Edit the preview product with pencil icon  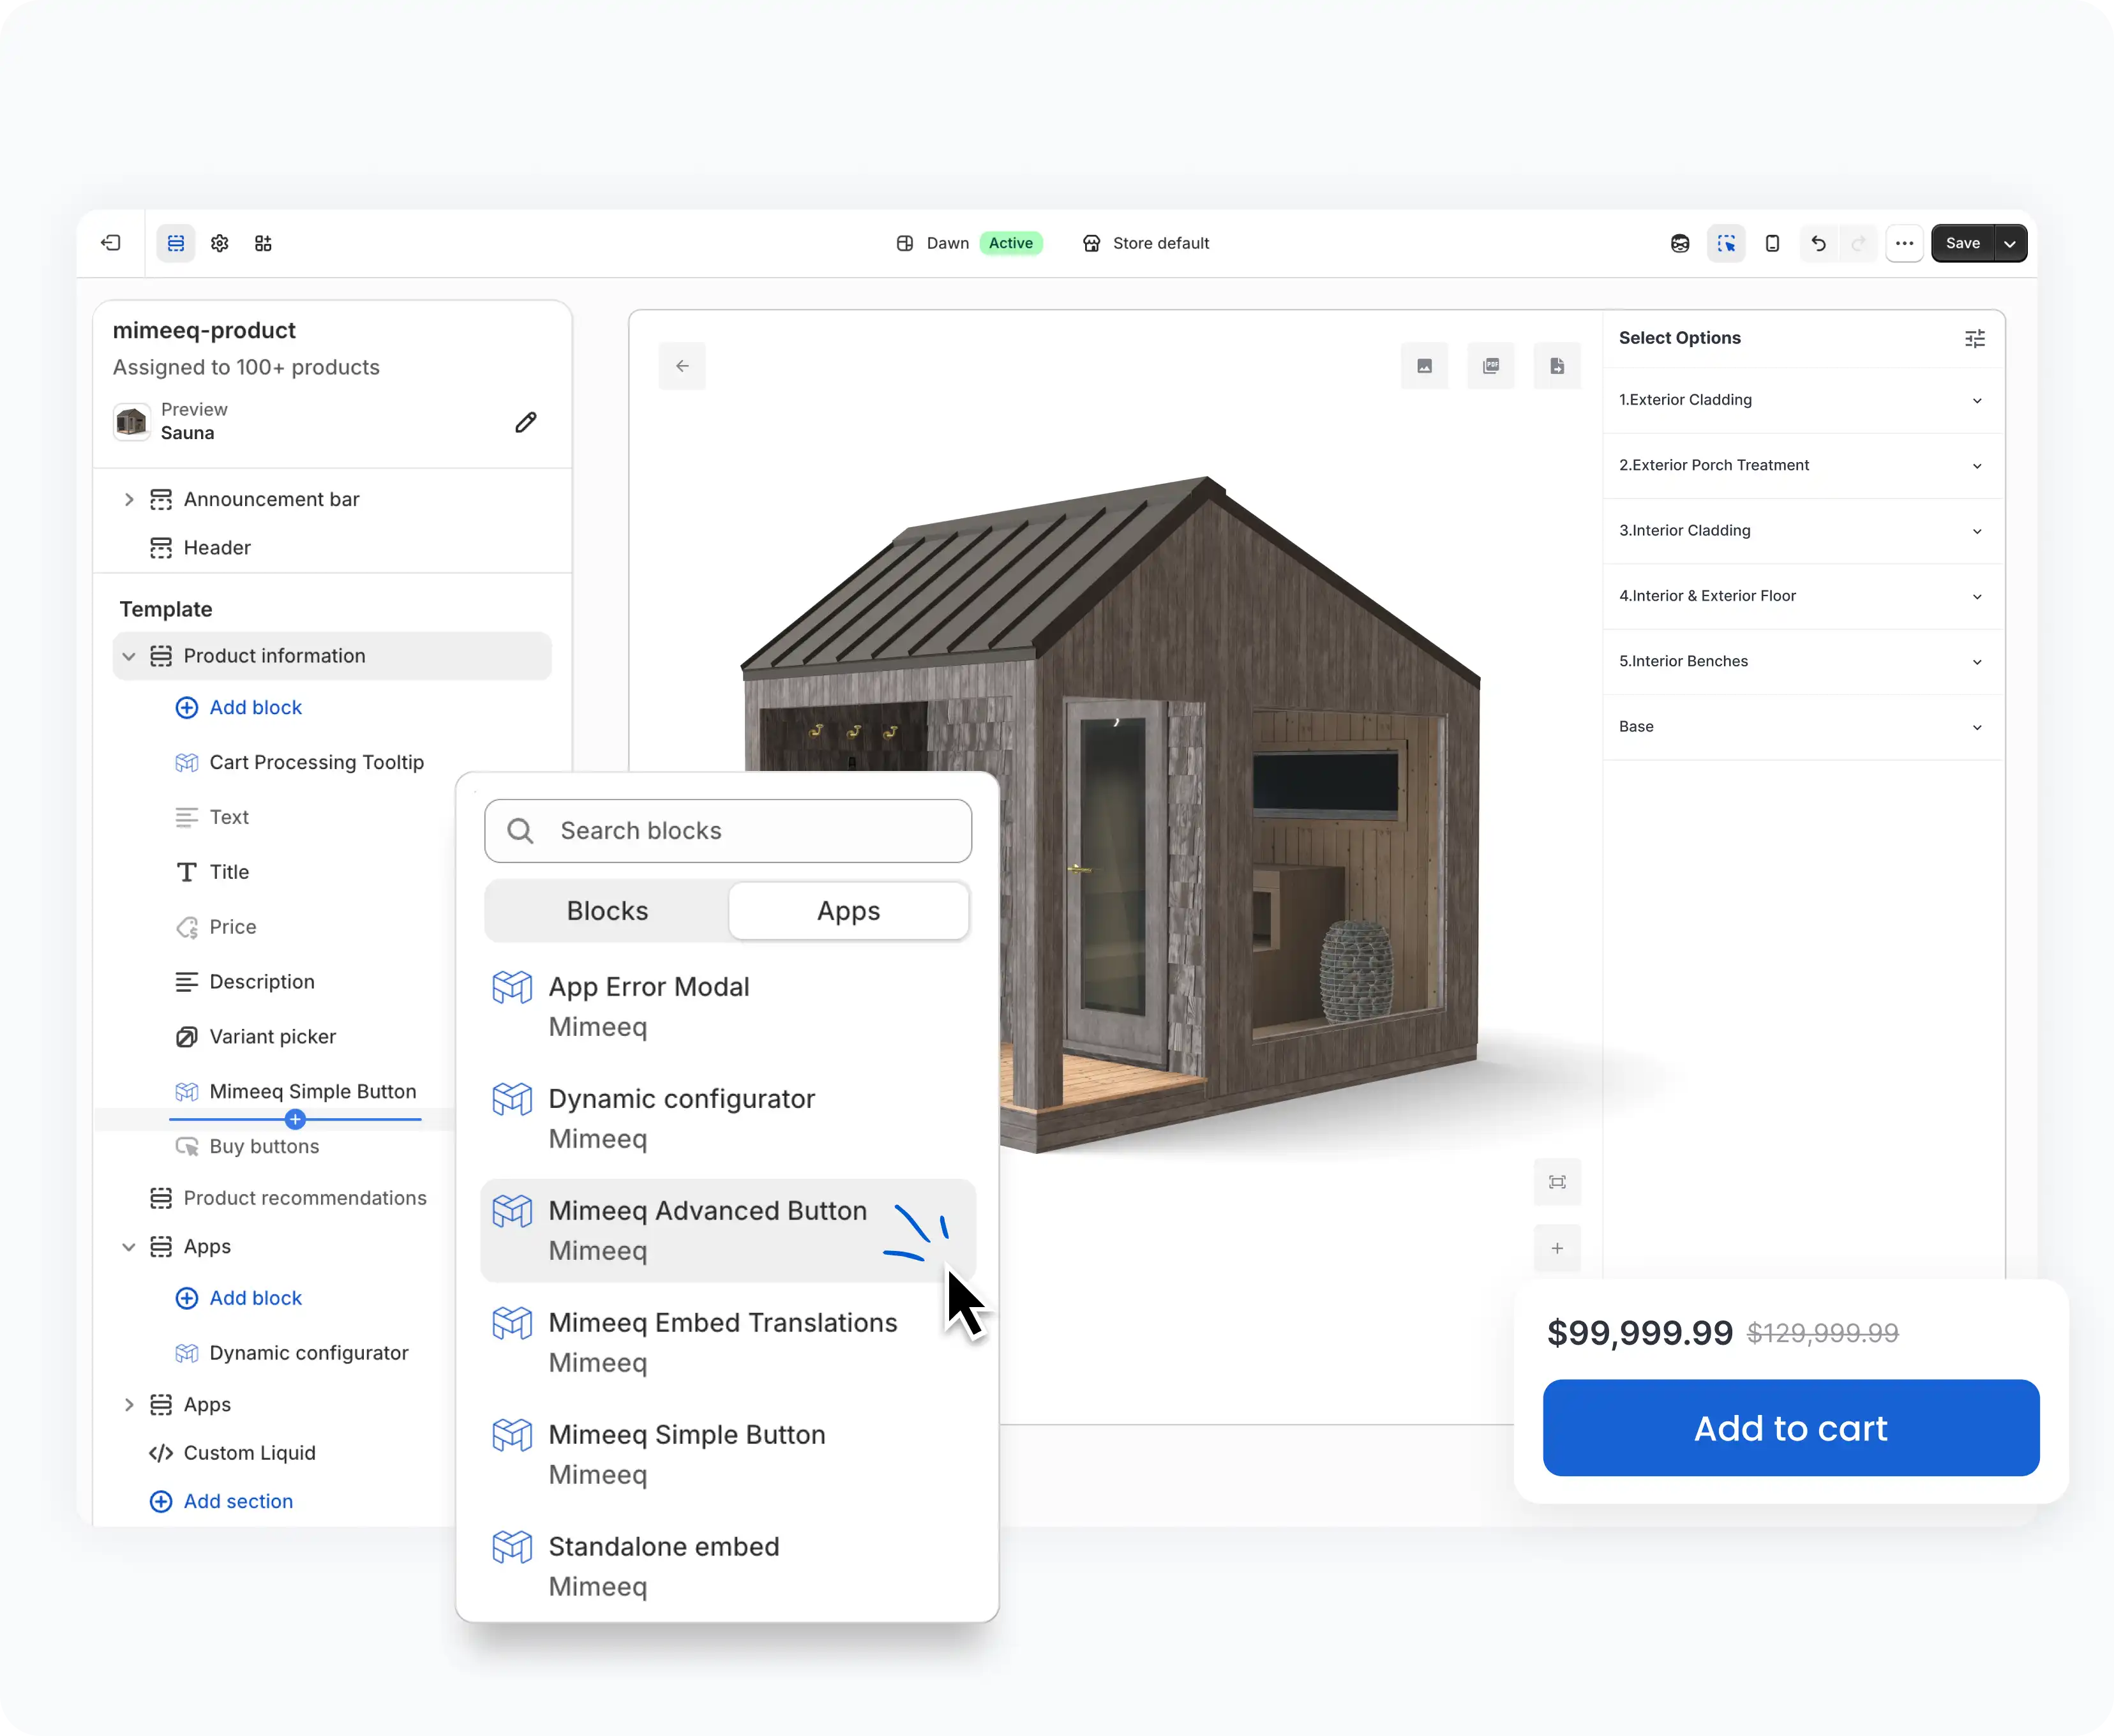[526, 422]
